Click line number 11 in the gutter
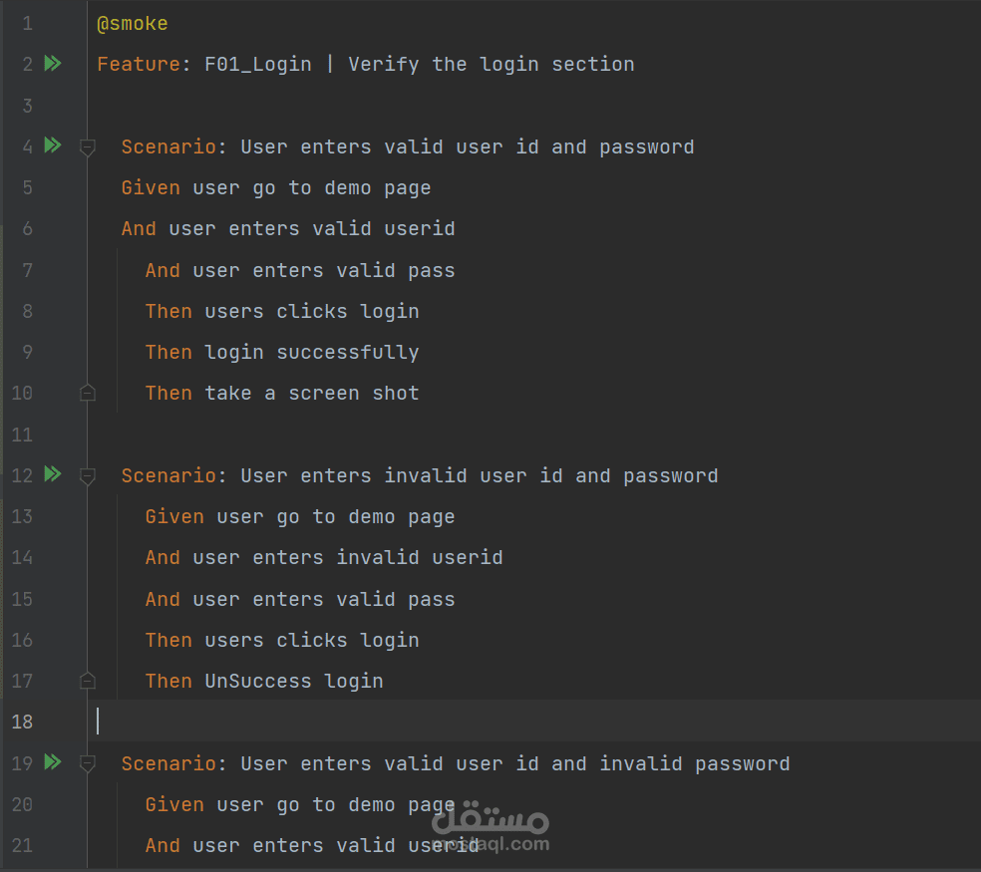Viewport: 981px width, 872px height. pos(22,435)
